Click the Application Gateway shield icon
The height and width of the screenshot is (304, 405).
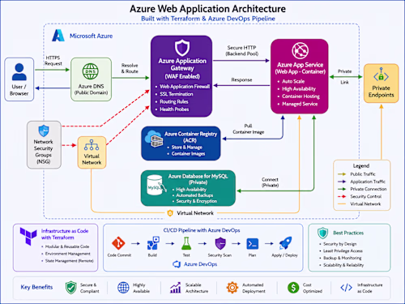(x=182, y=48)
